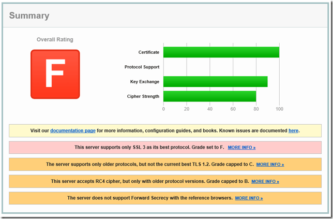This screenshot has width=333, height=219.
Task: Click the red F grade badge
Action: (x=55, y=74)
